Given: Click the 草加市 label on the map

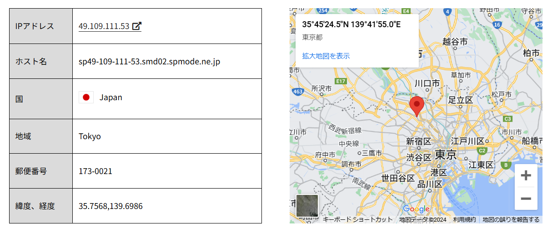Looking at the screenshot, I should [461, 75].
